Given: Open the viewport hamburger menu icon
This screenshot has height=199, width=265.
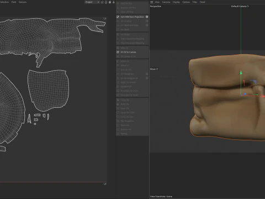Looking at the screenshot, I should coord(152,2).
